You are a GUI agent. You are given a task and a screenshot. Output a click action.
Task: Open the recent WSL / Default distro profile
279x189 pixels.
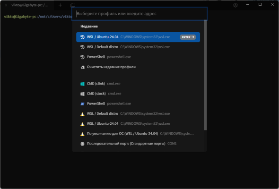(x=138, y=47)
